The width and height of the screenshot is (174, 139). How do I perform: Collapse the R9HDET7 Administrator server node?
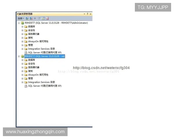coord(19,23)
